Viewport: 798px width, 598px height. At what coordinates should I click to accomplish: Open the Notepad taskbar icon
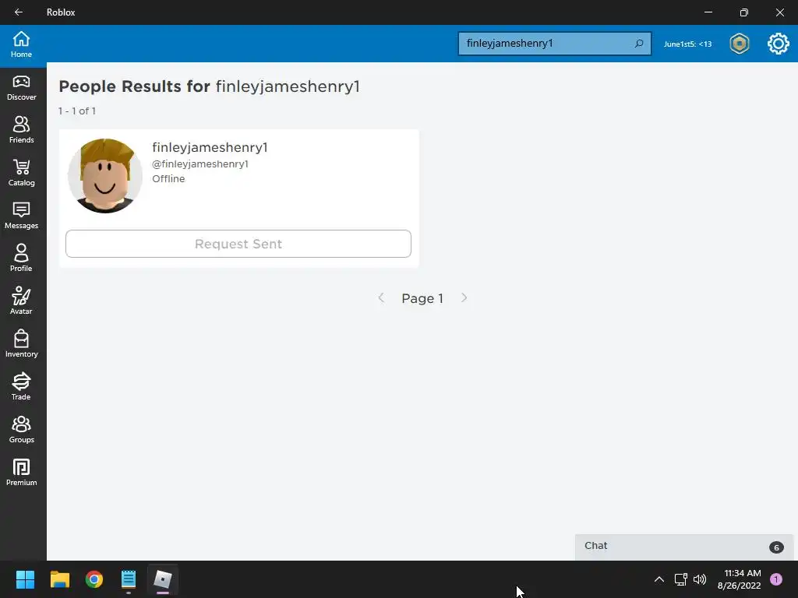129,579
